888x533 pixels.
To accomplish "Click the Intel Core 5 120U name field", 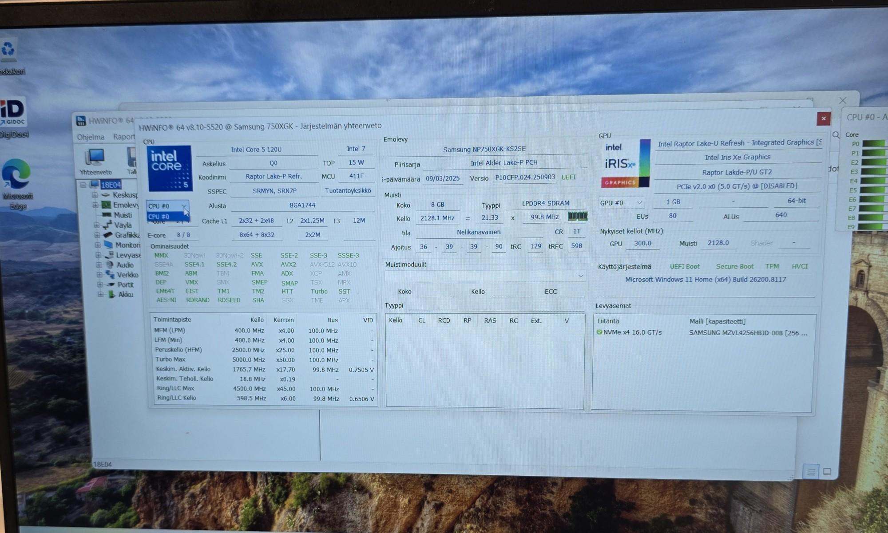I will click(x=257, y=150).
